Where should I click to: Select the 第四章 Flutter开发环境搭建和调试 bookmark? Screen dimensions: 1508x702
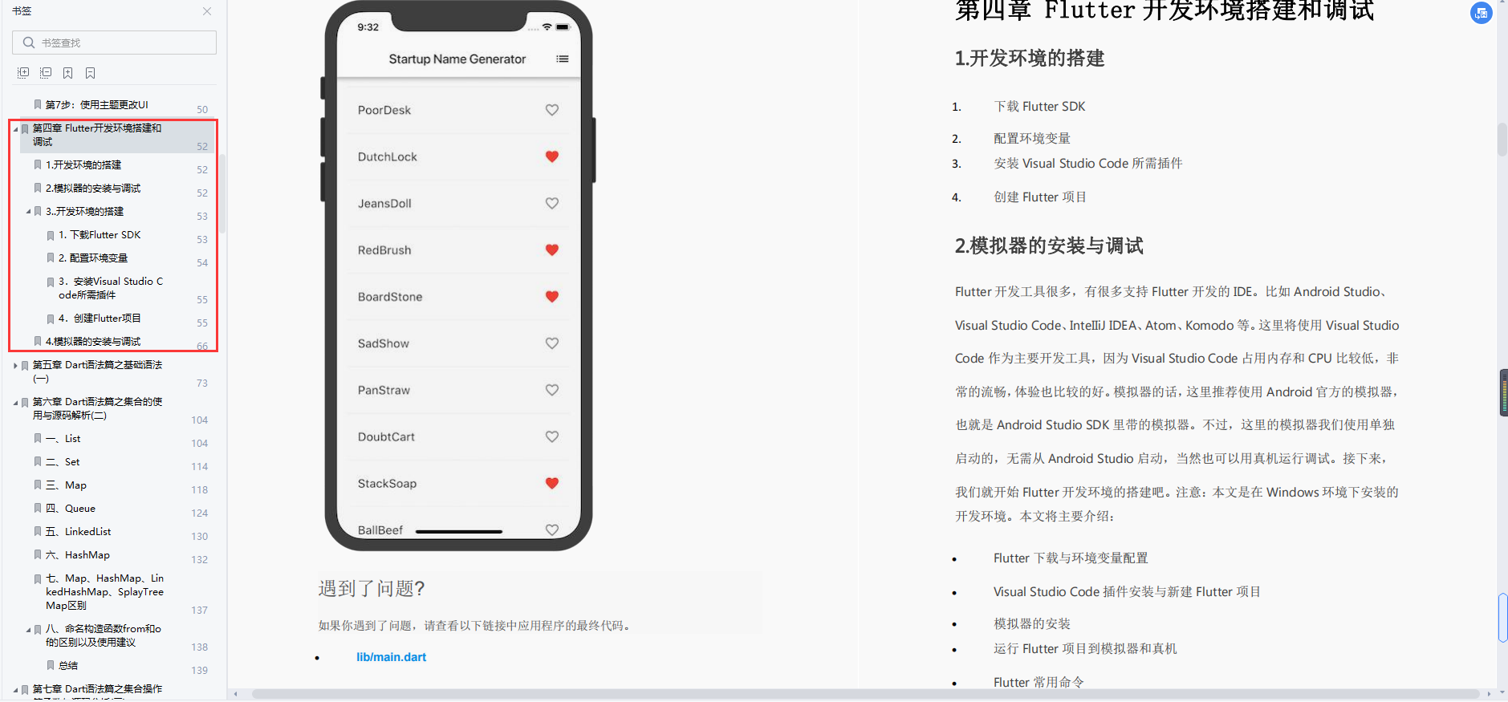coord(97,135)
